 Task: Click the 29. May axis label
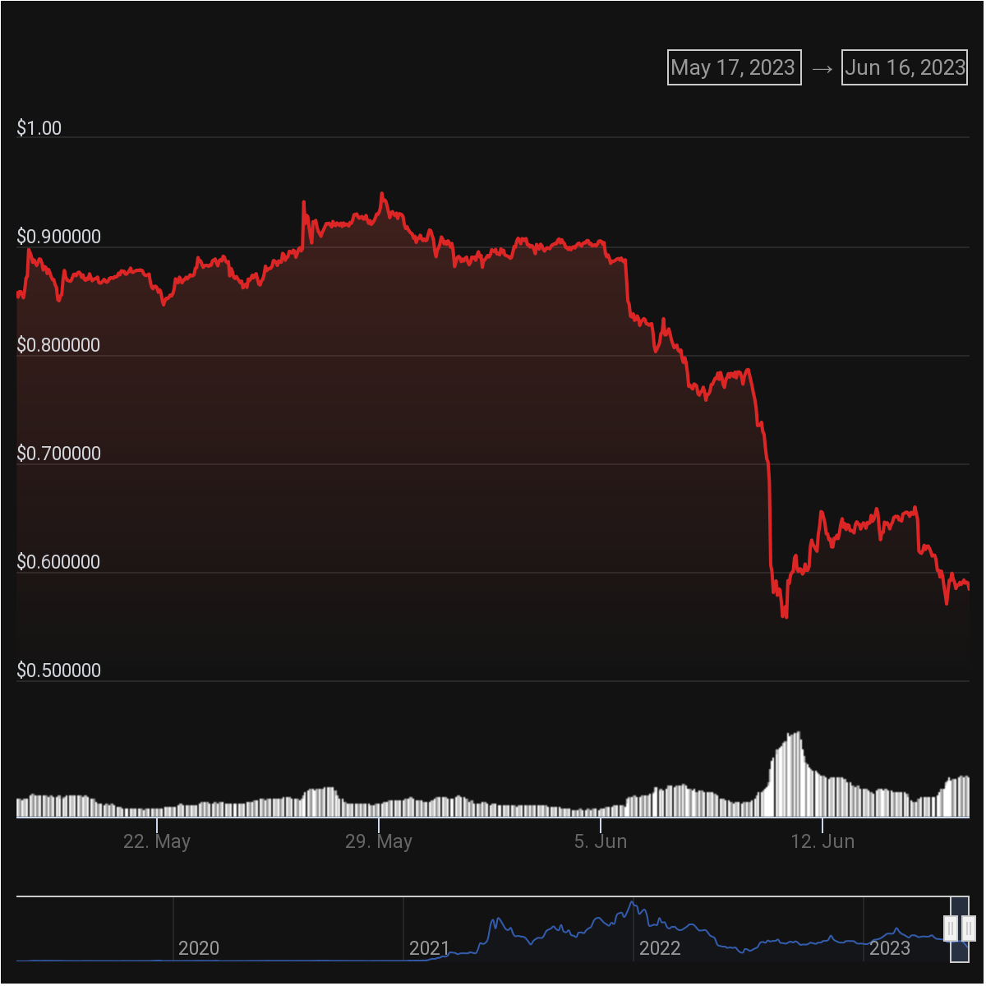[380, 841]
